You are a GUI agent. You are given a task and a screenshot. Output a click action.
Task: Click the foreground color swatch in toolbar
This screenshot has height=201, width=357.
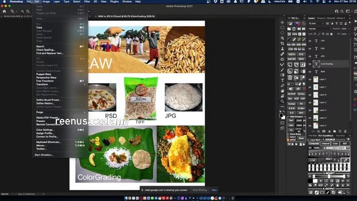coord(281,116)
